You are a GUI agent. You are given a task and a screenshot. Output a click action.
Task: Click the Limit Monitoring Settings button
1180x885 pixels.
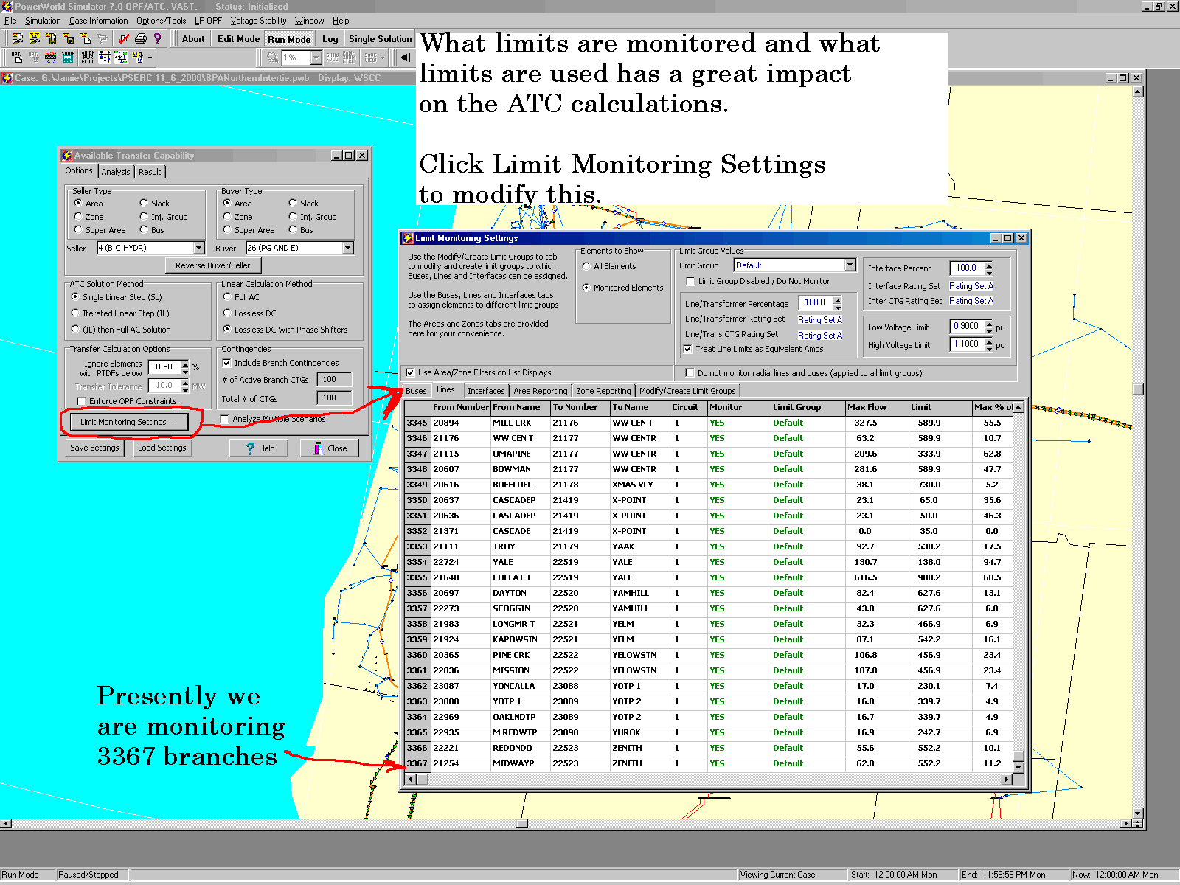(128, 422)
